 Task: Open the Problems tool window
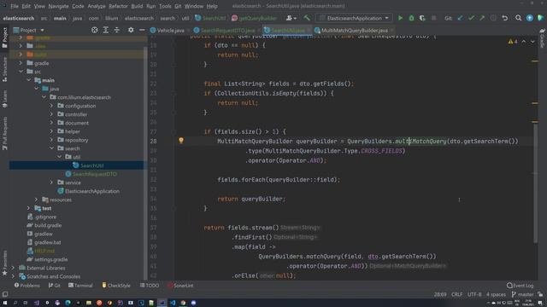pyautogui.click(x=27, y=286)
